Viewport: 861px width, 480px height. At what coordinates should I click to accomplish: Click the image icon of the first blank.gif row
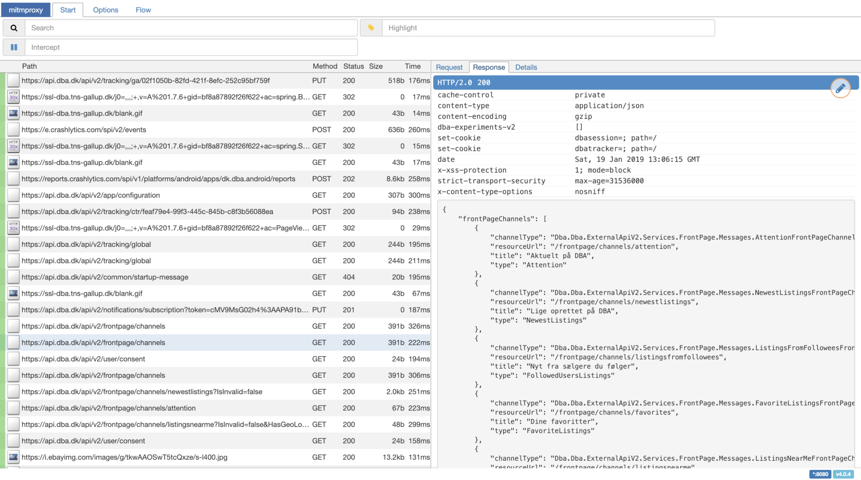[13, 113]
